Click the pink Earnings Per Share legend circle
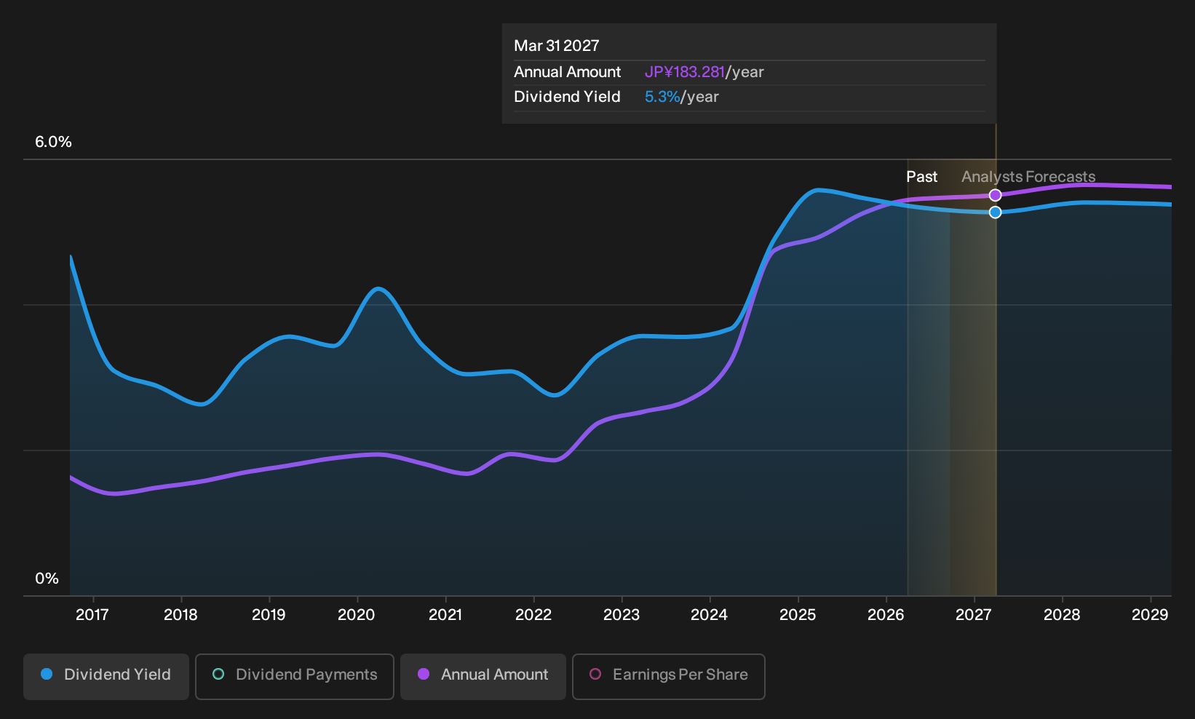The image size is (1195, 719). point(595,675)
